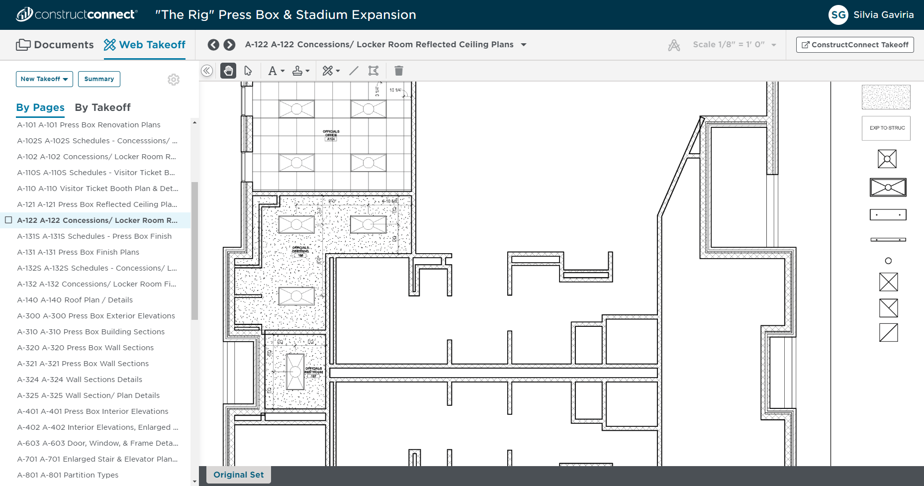This screenshot has height=486, width=924.
Task: Open takeoff settings gear icon
Action: tap(174, 80)
